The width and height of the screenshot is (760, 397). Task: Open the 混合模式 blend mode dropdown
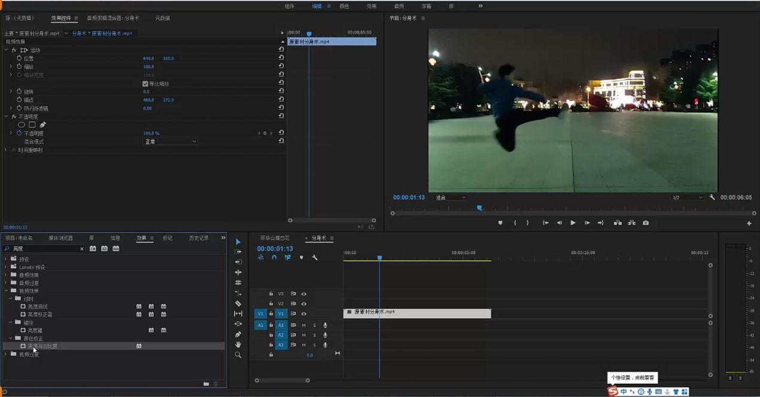point(170,142)
